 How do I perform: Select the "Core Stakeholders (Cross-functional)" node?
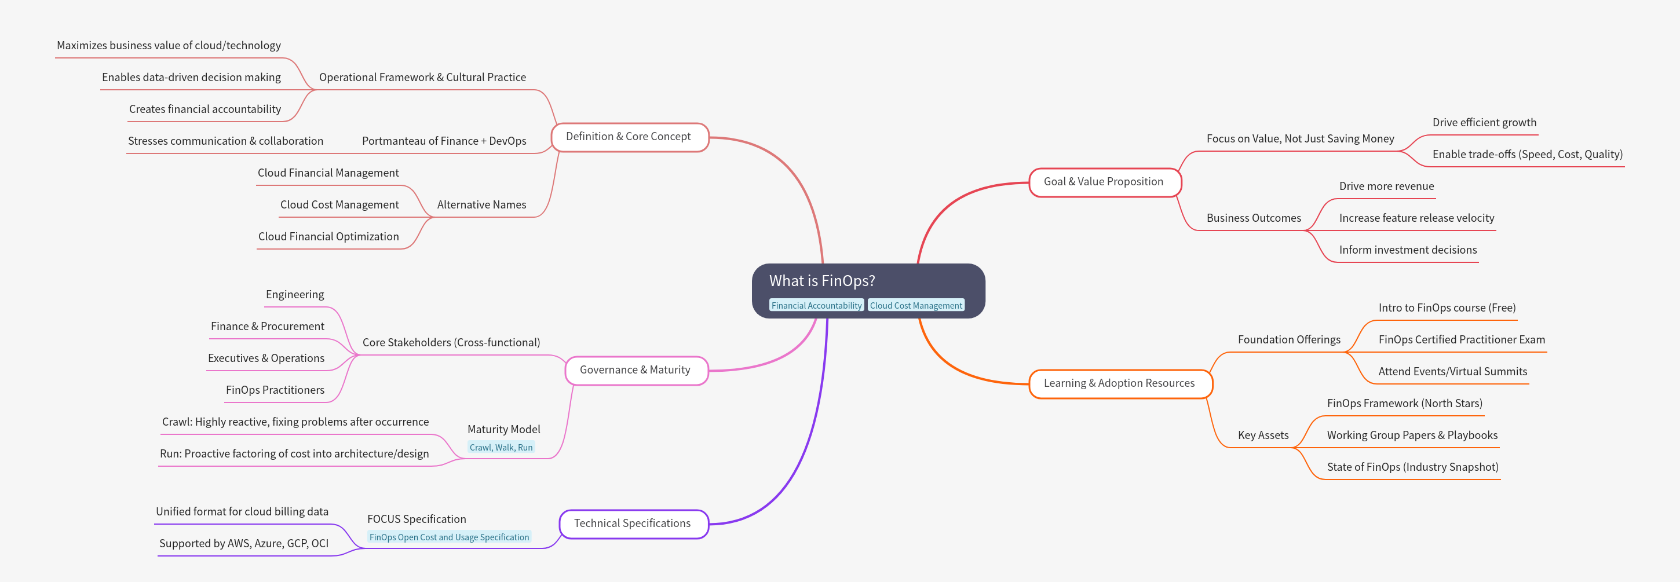(x=452, y=342)
